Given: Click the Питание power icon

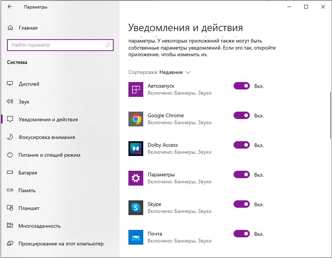Looking at the screenshot, I should pyautogui.click(x=10, y=155).
